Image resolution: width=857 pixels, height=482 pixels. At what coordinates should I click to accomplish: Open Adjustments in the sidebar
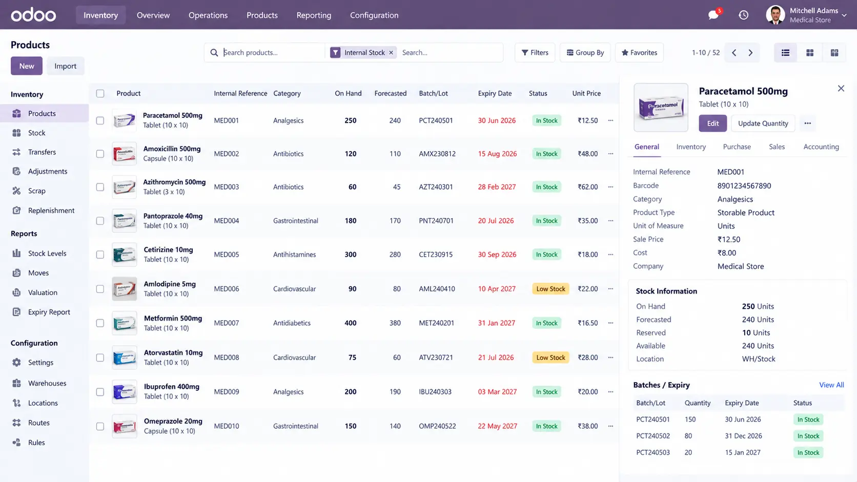point(44,171)
